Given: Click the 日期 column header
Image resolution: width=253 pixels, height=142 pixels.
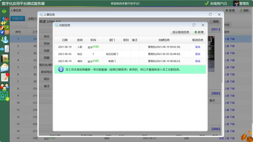Looking at the screenshot, I should point(65,40).
